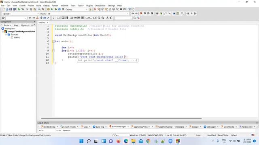Select the Cscope log tab
The width and height of the screenshot is (259, 145).
tap(194, 127)
